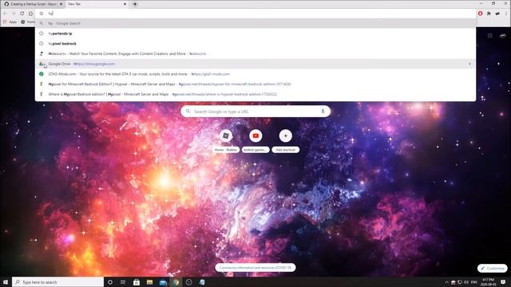Screen dimensions: 511x287
Task: Open the Action Center notifications icon
Action: [x=504, y=282]
